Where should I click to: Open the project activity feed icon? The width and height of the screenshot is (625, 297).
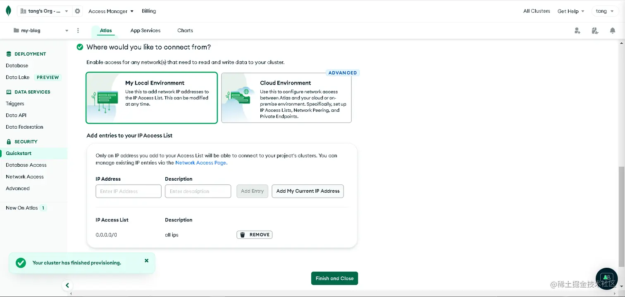point(595,31)
